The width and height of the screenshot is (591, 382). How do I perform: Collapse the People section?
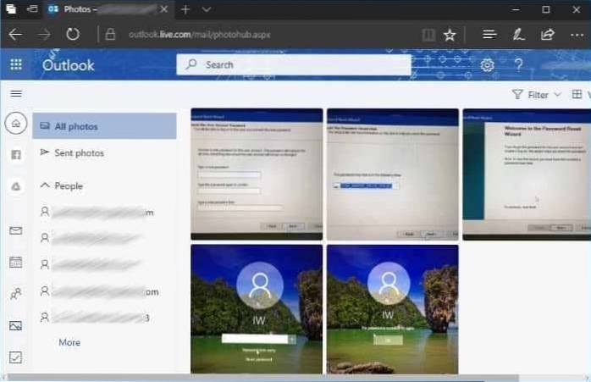point(45,185)
